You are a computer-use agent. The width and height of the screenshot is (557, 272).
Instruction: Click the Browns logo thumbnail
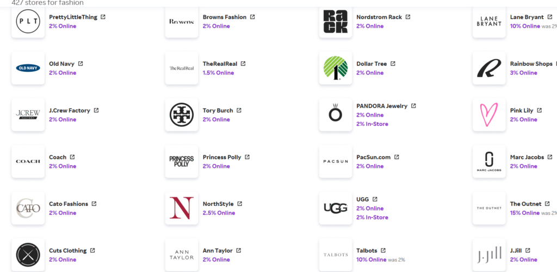tap(182, 21)
